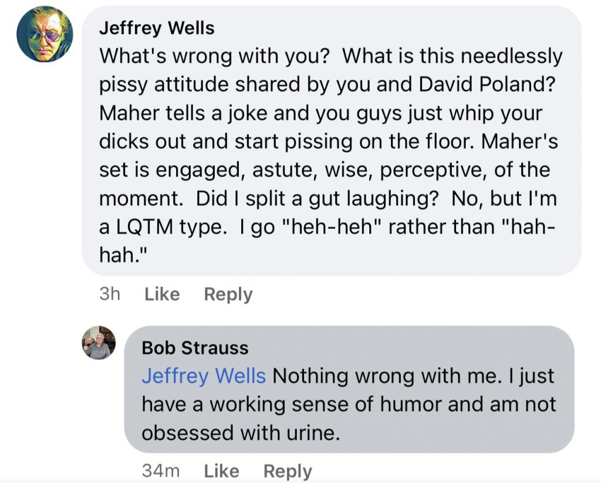Open Bob Strauss's profile photo
Screen dimensions: 601x488
click(99, 343)
